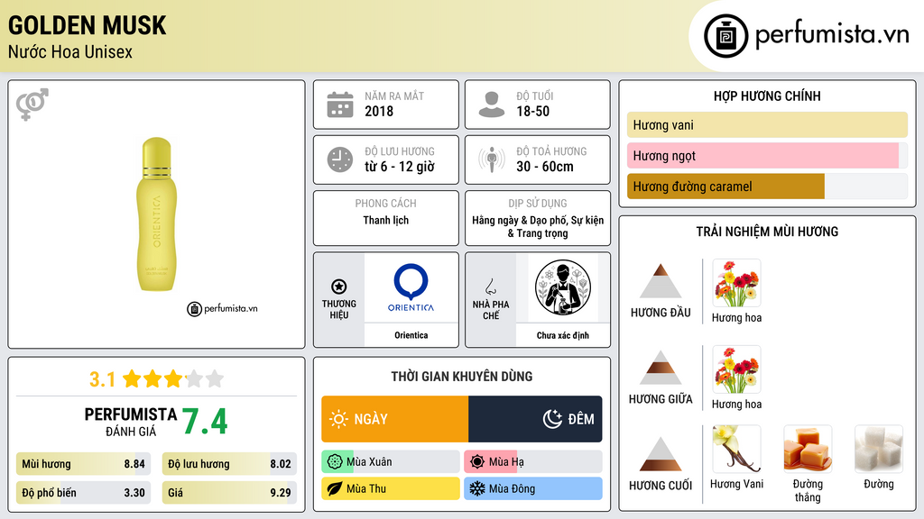Click the Giá 9.29 score bar
The width and height of the screenshot is (924, 519).
pos(229,493)
